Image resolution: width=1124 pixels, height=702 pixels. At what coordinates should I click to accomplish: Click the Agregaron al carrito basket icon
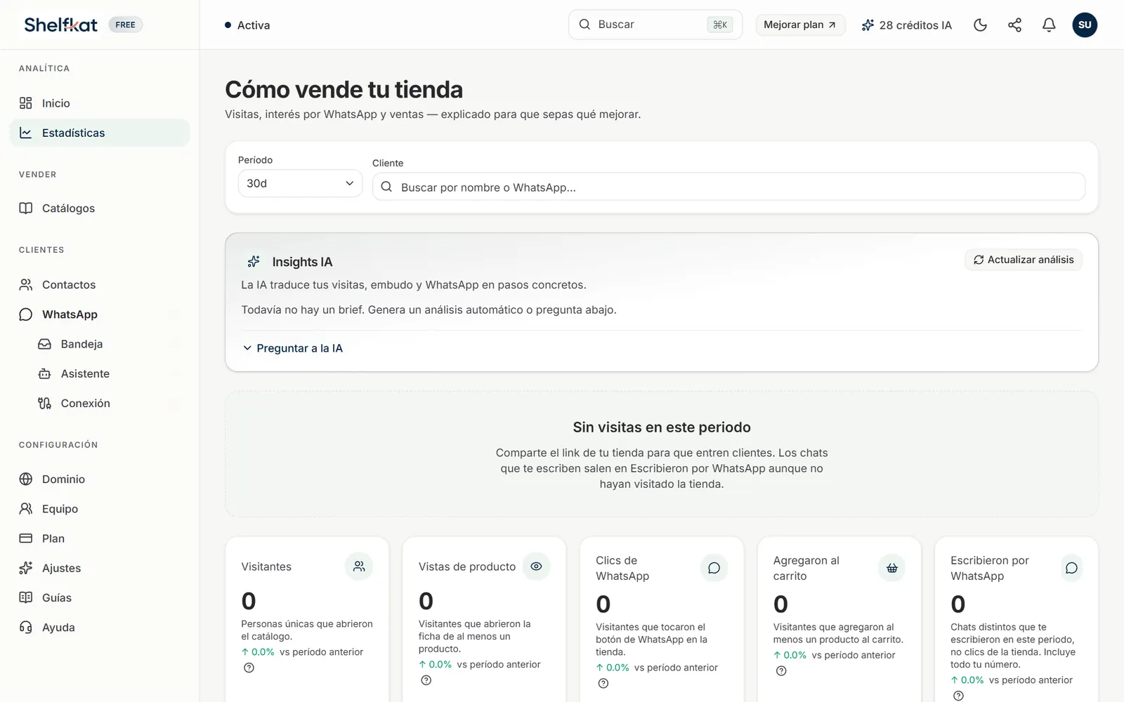point(892,568)
